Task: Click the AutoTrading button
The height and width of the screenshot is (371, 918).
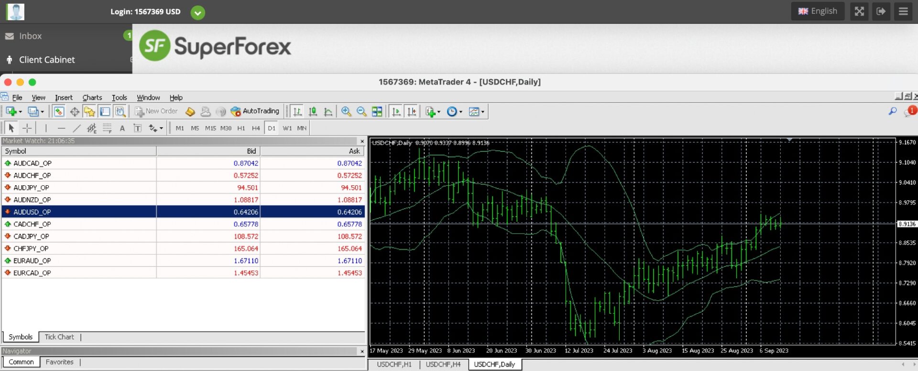Action: coord(255,111)
